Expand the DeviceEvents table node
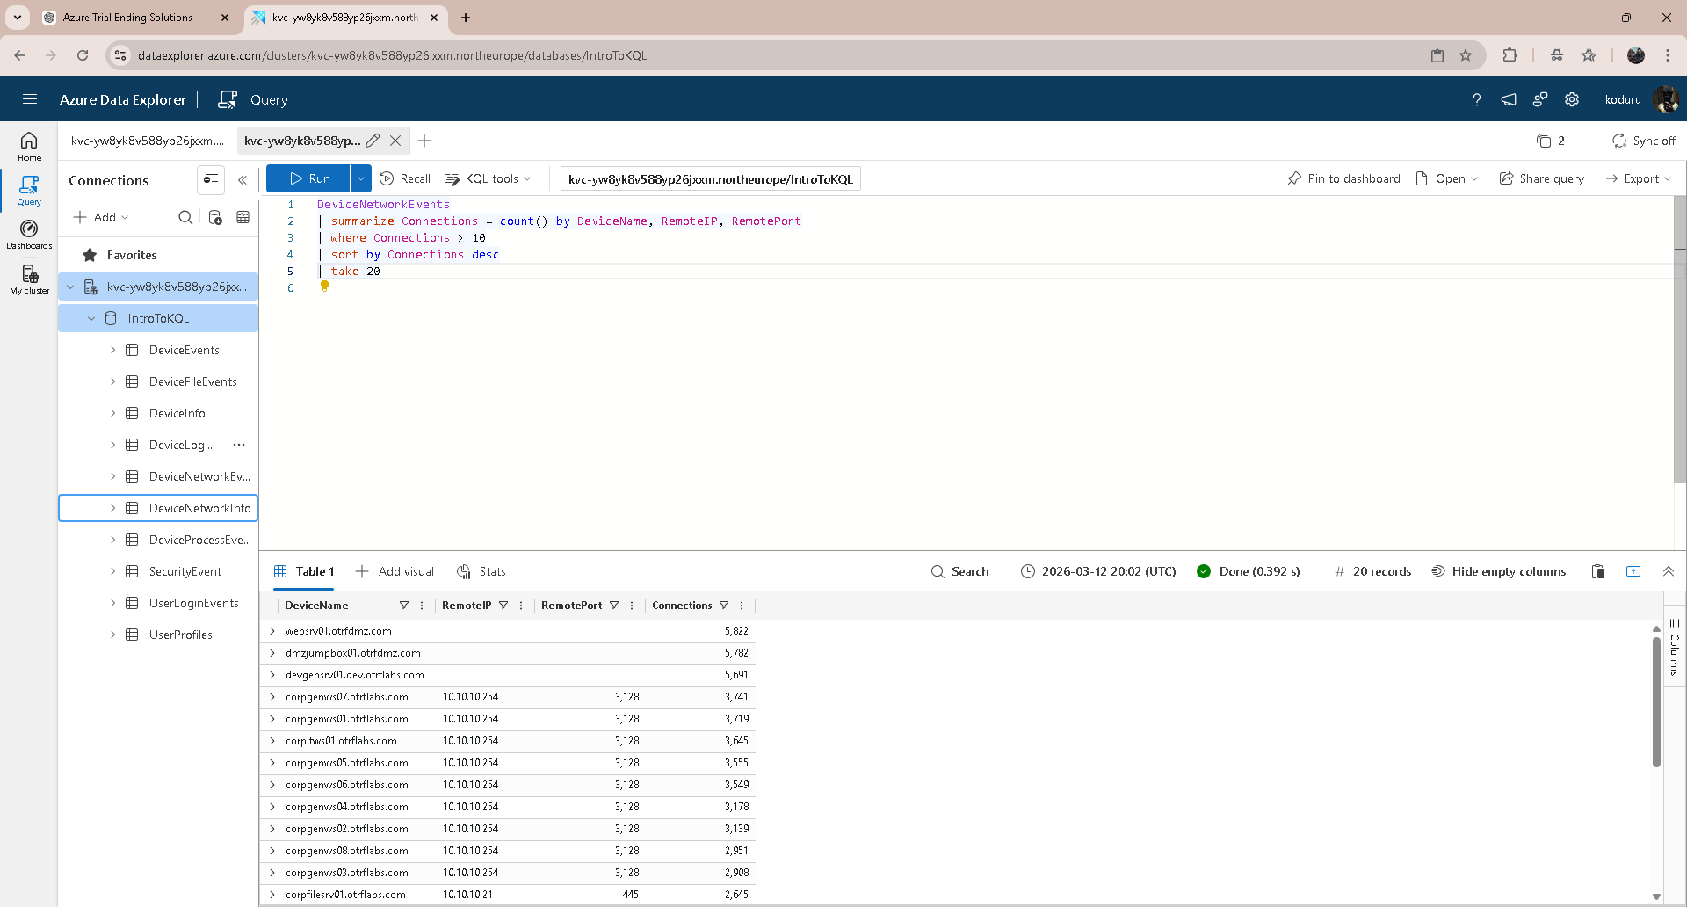The width and height of the screenshot is (1687, 907). click(112, 350)
